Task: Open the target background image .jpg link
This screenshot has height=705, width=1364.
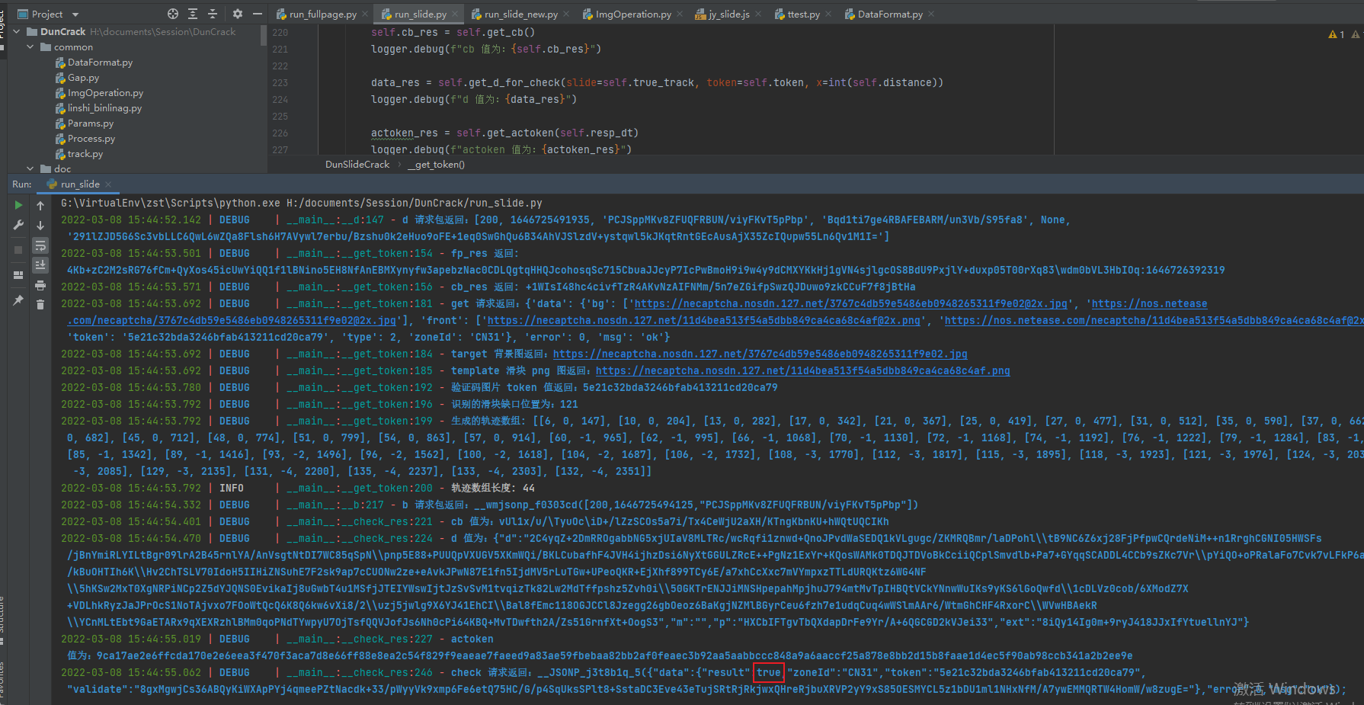Action: click(x=760, y=354)
